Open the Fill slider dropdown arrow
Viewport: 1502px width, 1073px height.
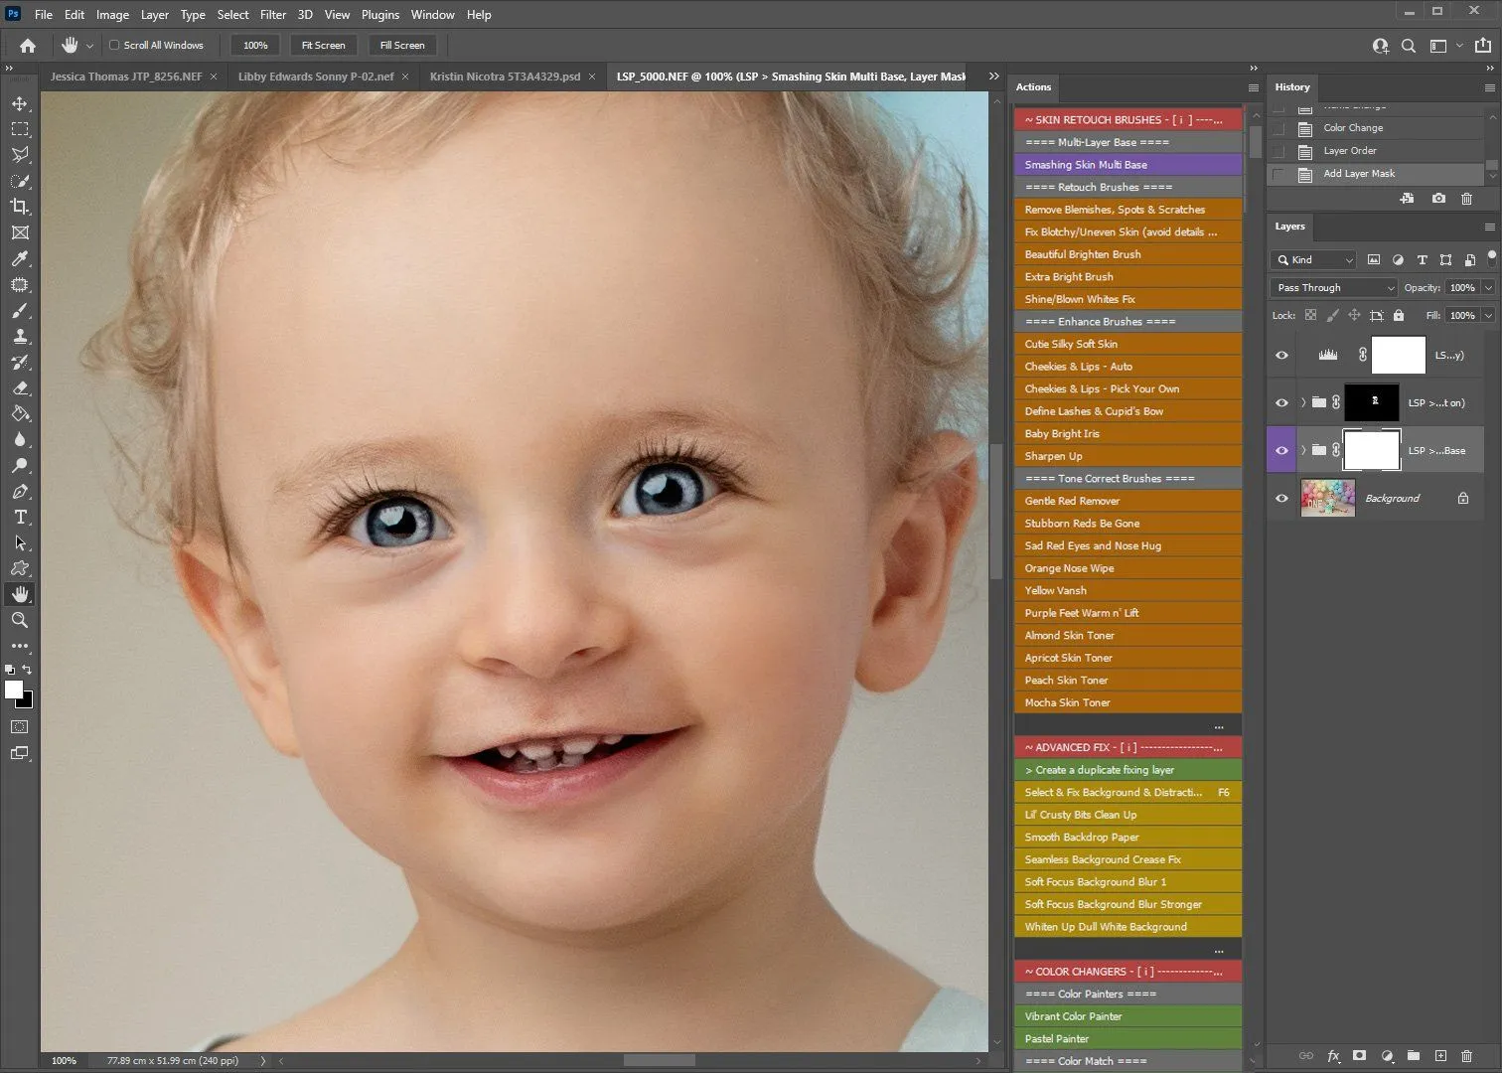(1488, 315)
